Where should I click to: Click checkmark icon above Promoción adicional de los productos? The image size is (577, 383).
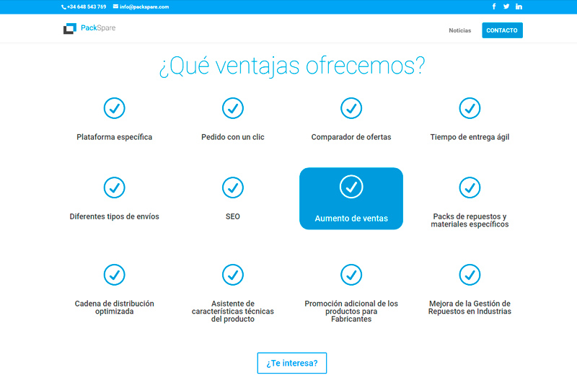click(x=351, y=275)
